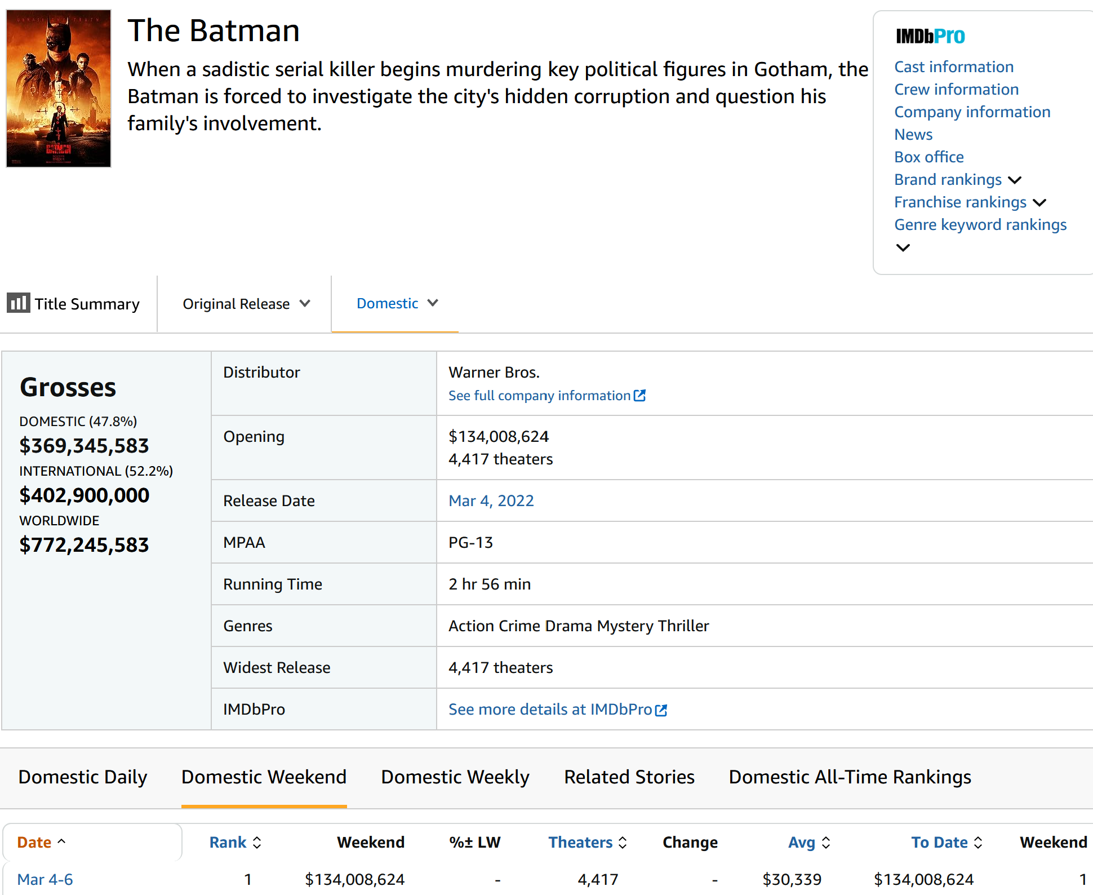The width and height of the screenshot is (1093, 895).
Task: Click the Avg sort arrows icon
Action: pos(826,843)
